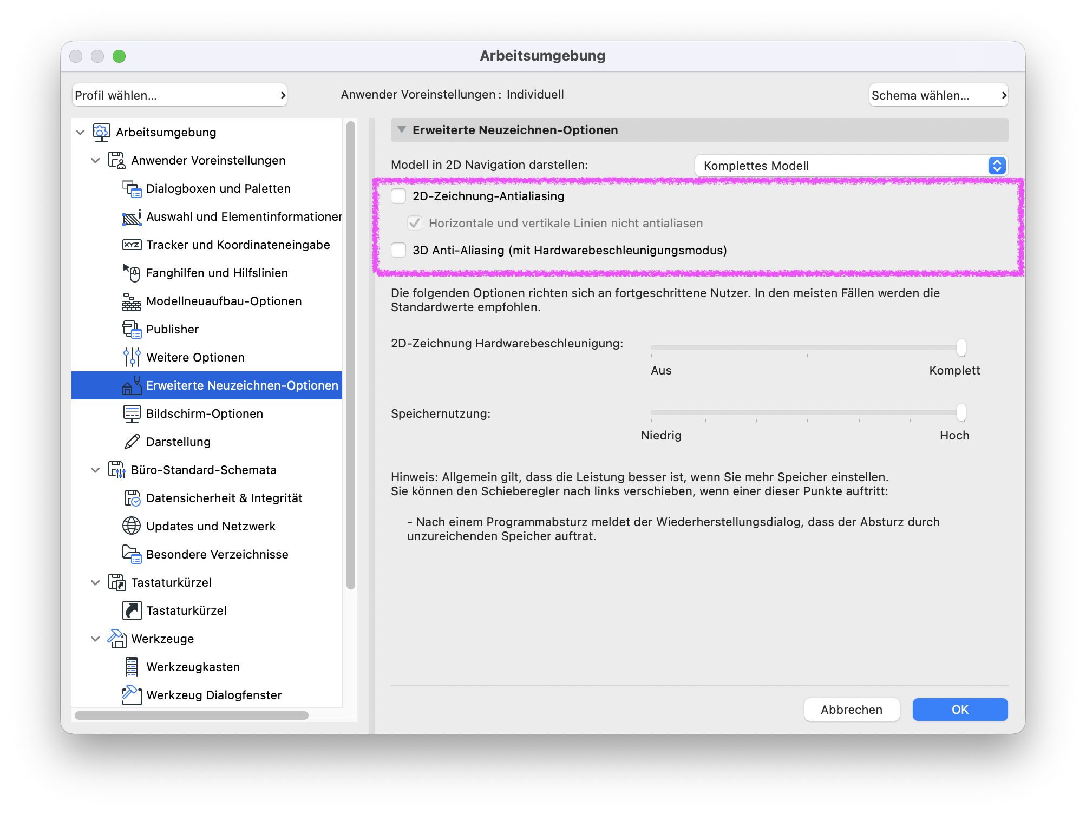This screenshot has width=1086, height=814.
Task: Select Besondere Verzeichnisse label
Action: tap(217, 554)
